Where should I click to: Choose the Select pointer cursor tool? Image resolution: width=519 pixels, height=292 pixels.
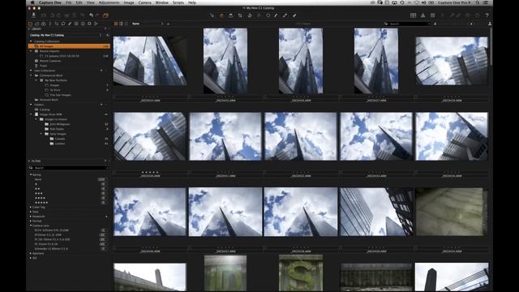[212, 15]
